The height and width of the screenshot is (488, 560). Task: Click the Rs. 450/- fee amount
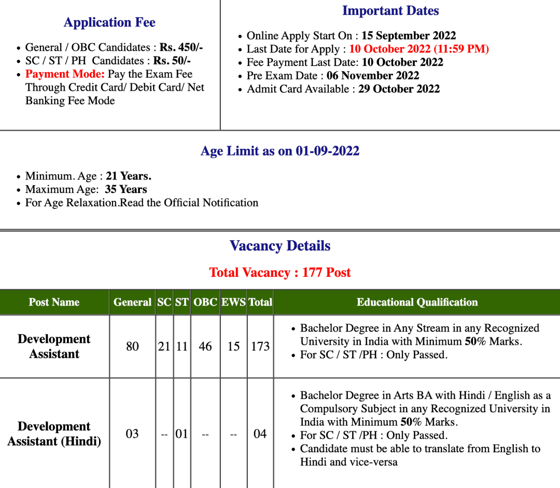[x=181, y=47]
